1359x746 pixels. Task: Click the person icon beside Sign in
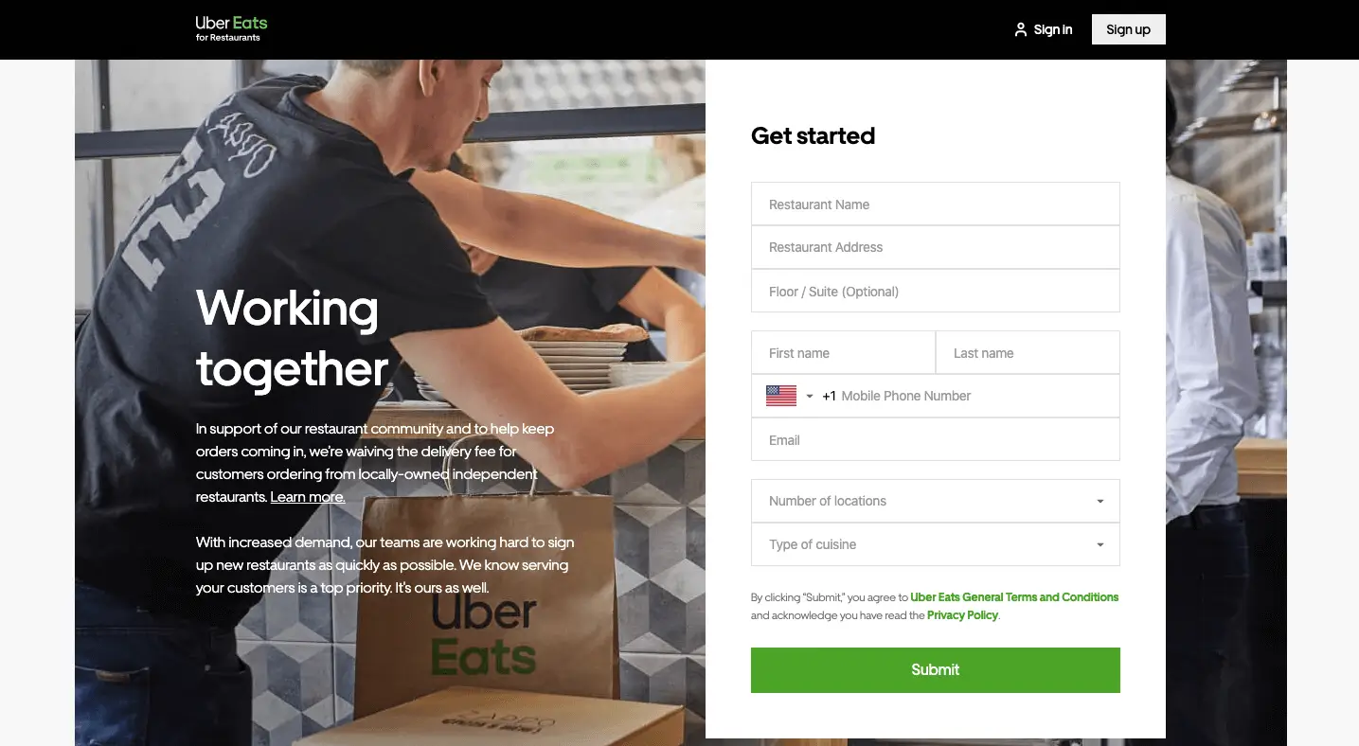click(1020, 29)
